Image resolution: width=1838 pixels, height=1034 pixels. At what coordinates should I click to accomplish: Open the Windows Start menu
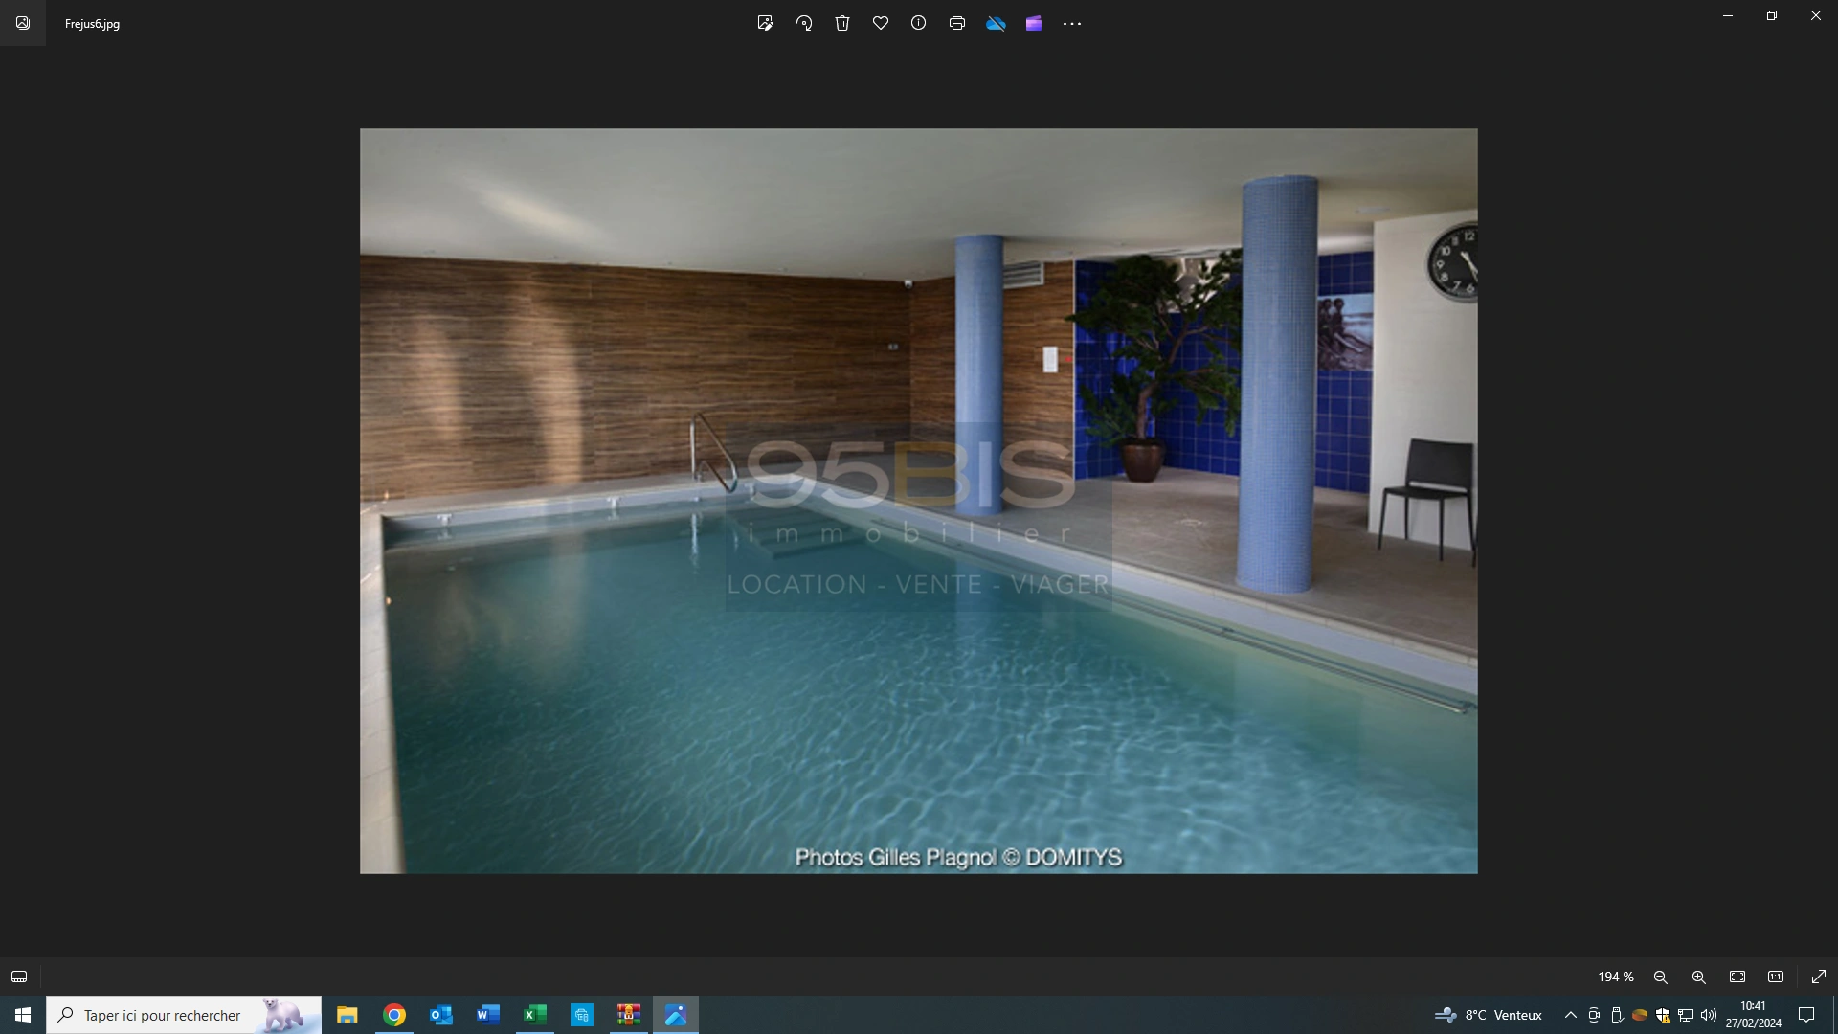[x=23, y=1015]
